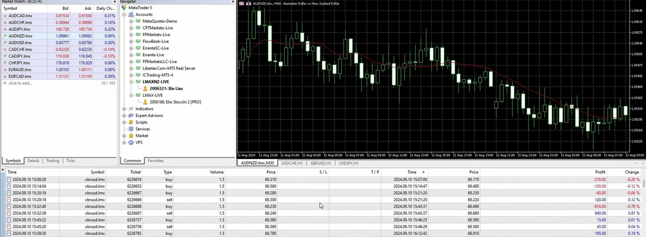Sort trade history by the Profit column header
This screenshot has height=237, width=646.
543,172
